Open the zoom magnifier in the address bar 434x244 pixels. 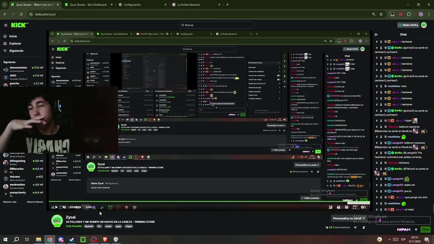(x=374, y=14)
